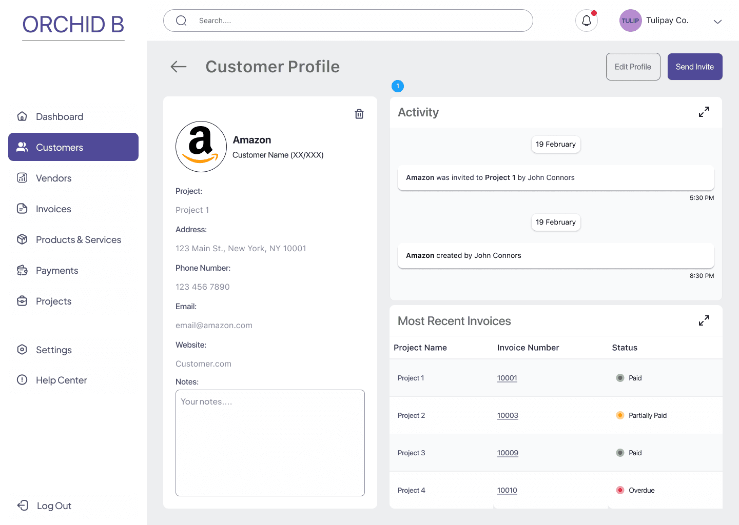Click the Project Name column header

pyautogui.click(x=420, y=348)
